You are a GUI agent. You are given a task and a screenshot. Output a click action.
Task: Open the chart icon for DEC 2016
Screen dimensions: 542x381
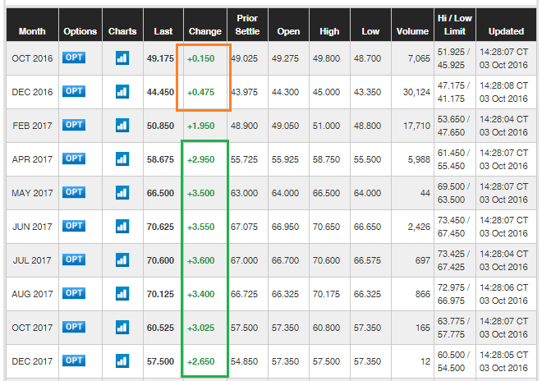click(x=122, y=92)
